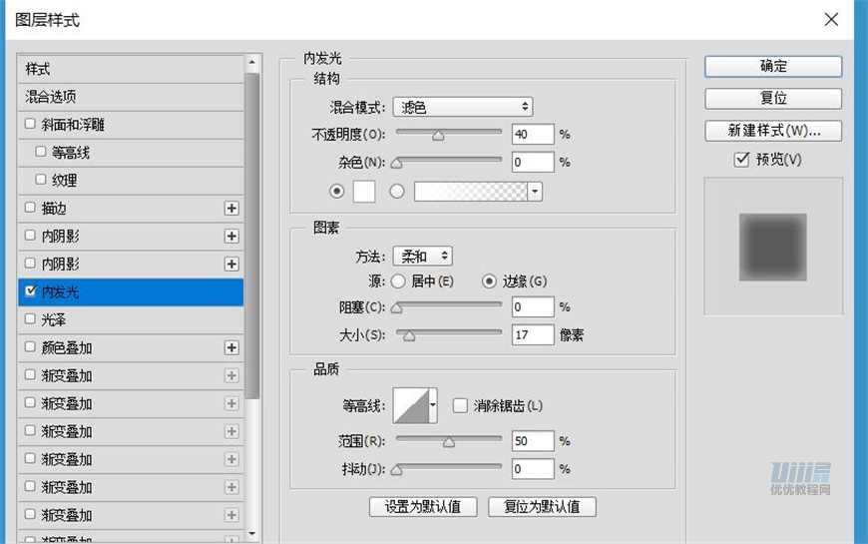Click the 设置为默认值 button
Image resolution: width=868 pixels, height=544 pixels.
[x=423, y=506]
